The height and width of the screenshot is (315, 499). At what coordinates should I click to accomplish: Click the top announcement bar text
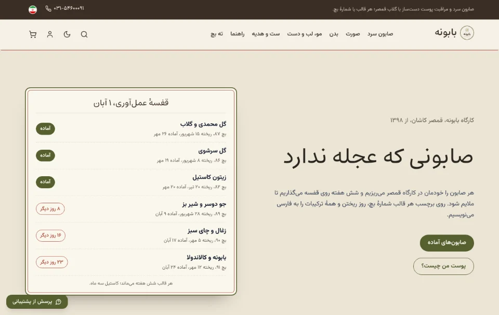click(x=403, y=9)
